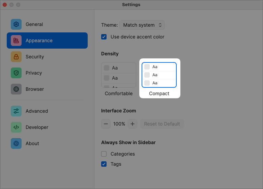Open the Security settings section
The width and height of the screenshot is (263, 189).
point(35,57)
